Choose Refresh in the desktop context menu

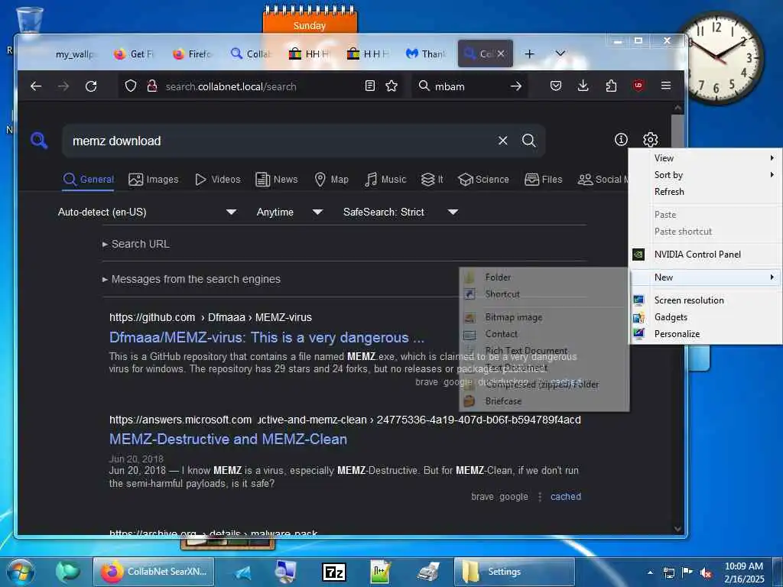click(x=706, y=192)
